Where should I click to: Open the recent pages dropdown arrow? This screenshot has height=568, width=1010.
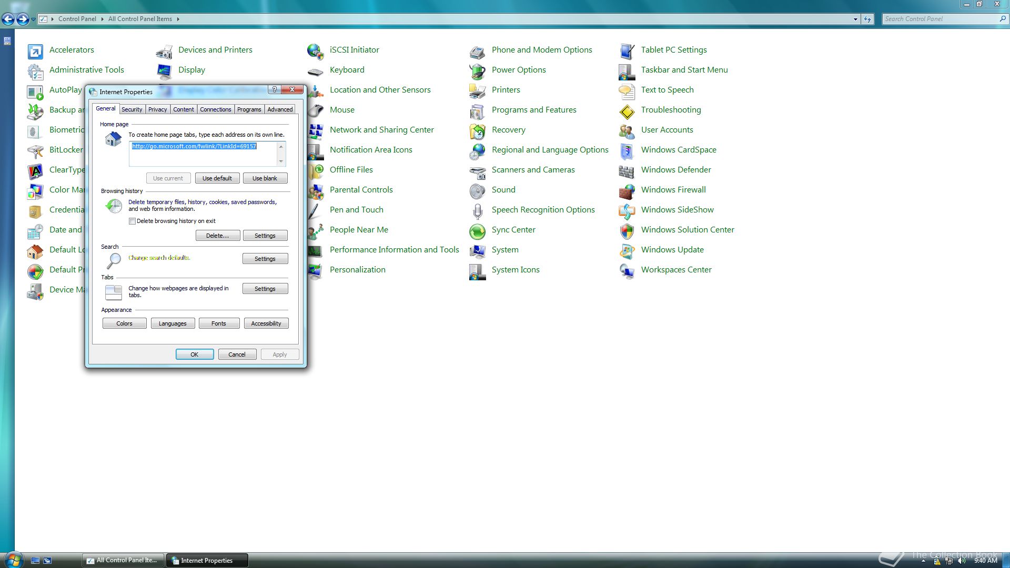coord(33,19)
